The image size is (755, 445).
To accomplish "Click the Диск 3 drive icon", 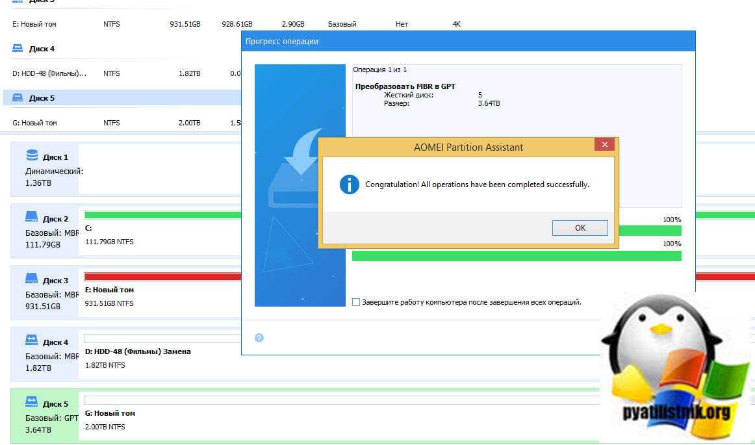I will pyautogui.click(x=32, y=280).
